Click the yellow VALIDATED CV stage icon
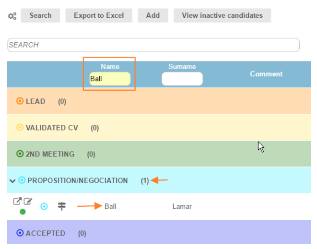 20,128
